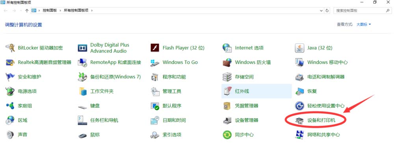Image resolution: width=394 pixels, height=143 pixels.
Task: Click the 声音 speaker icon
Action: [x=10, y=135]
